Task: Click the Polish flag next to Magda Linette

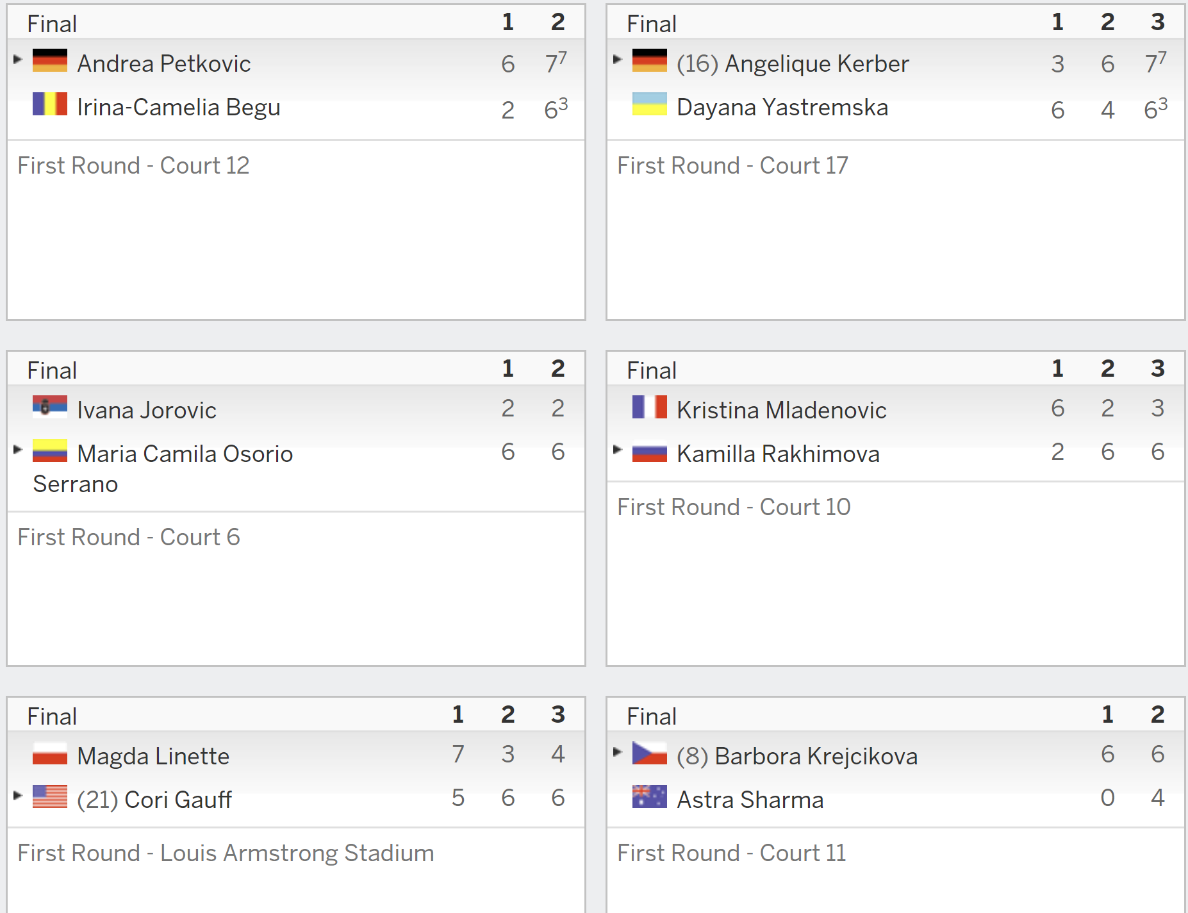Action: pos(50,753)
